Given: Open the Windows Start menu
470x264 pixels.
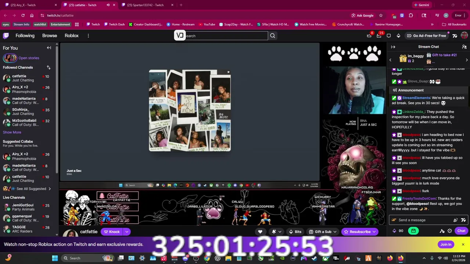Looking at the screenshot, I should pyautogui.click(x=55, y=258).
